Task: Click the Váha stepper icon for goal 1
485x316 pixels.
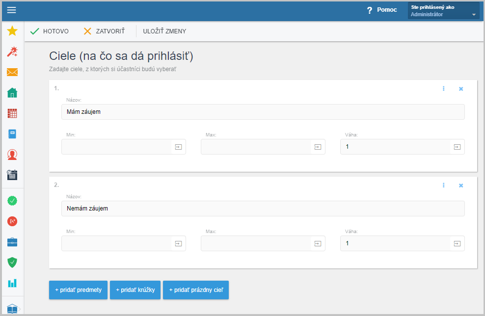Action: click(x=457, y=147)
